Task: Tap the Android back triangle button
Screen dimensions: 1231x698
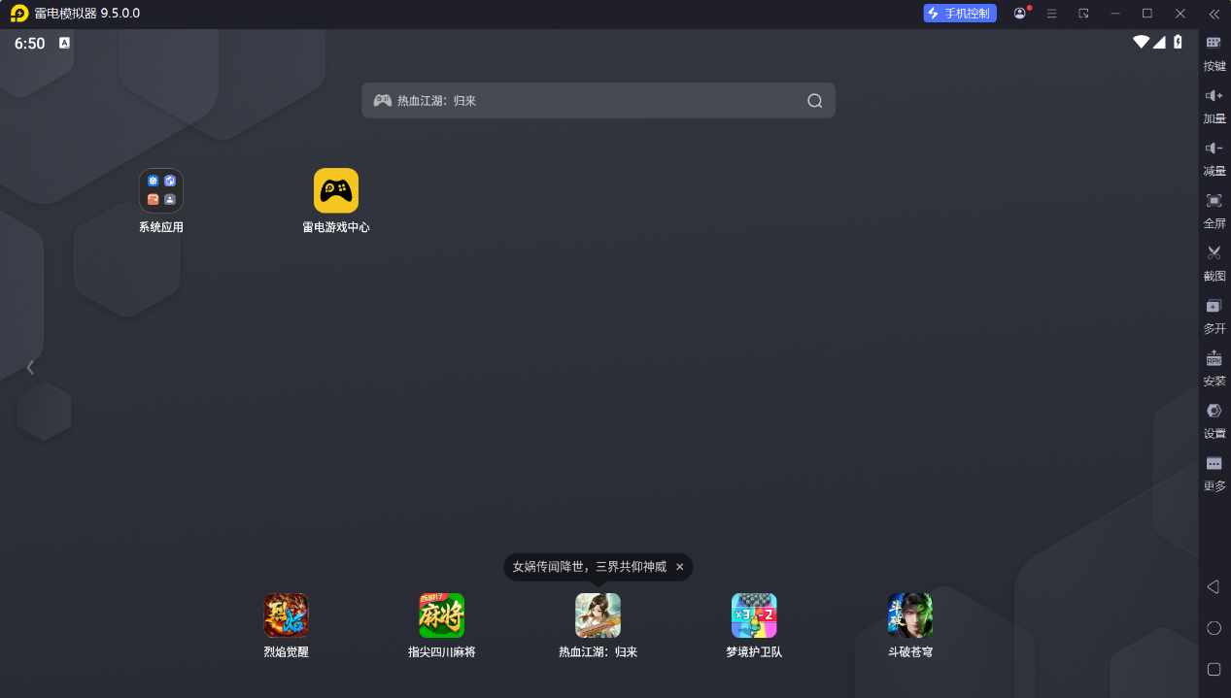Action: [1214, 586]
